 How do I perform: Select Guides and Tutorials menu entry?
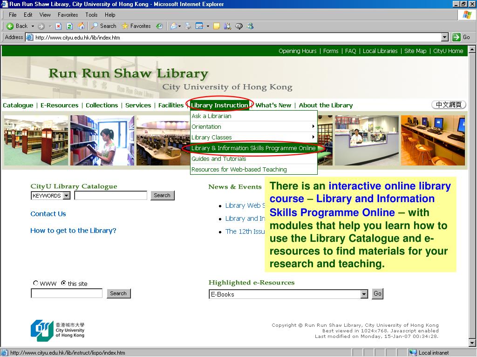pyautogui.click(x=254, y=159)
